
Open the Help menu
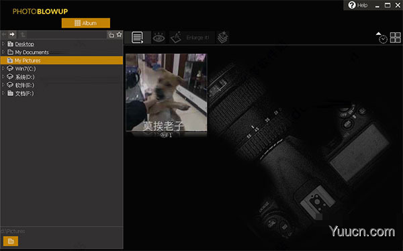(x=358, y=5)
